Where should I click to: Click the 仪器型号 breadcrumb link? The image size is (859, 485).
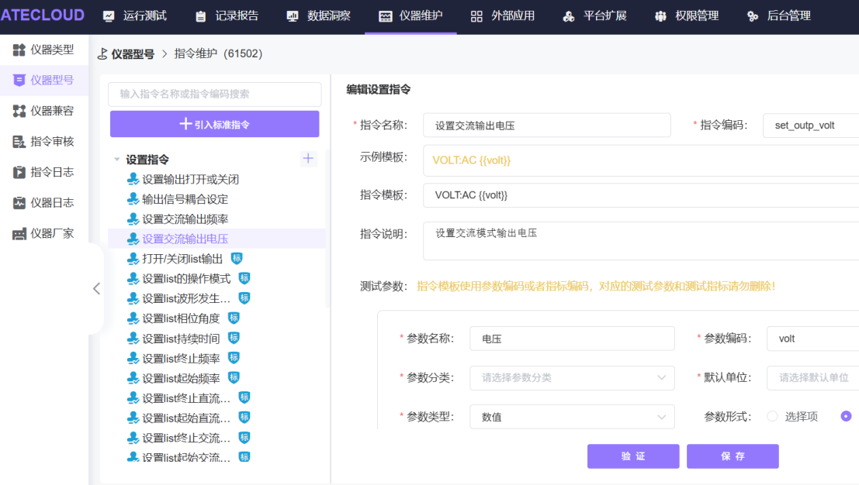coord(133,54)
